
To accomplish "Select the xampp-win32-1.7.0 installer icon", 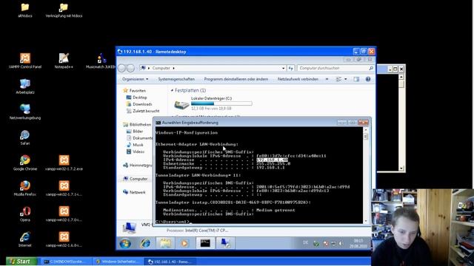I will 64,214.
